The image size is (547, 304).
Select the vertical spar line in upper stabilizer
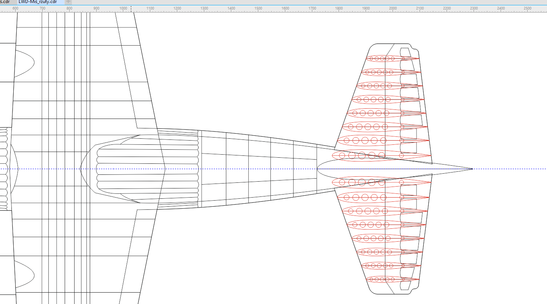pos(385,101)
